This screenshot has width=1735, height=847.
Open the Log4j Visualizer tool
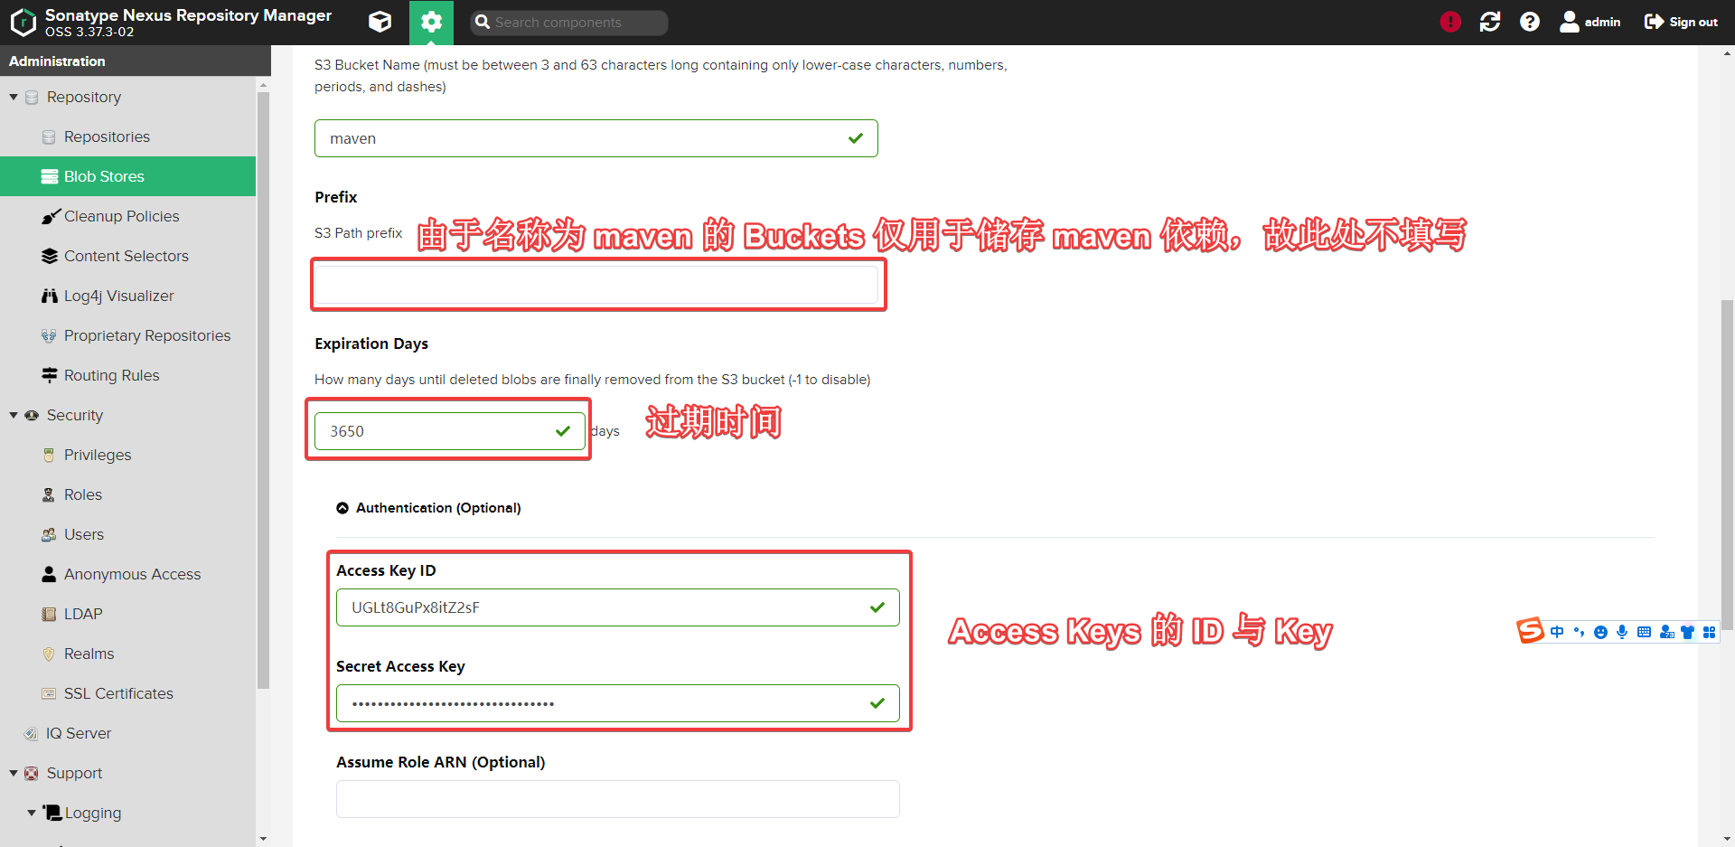click(x=118, y=296)
